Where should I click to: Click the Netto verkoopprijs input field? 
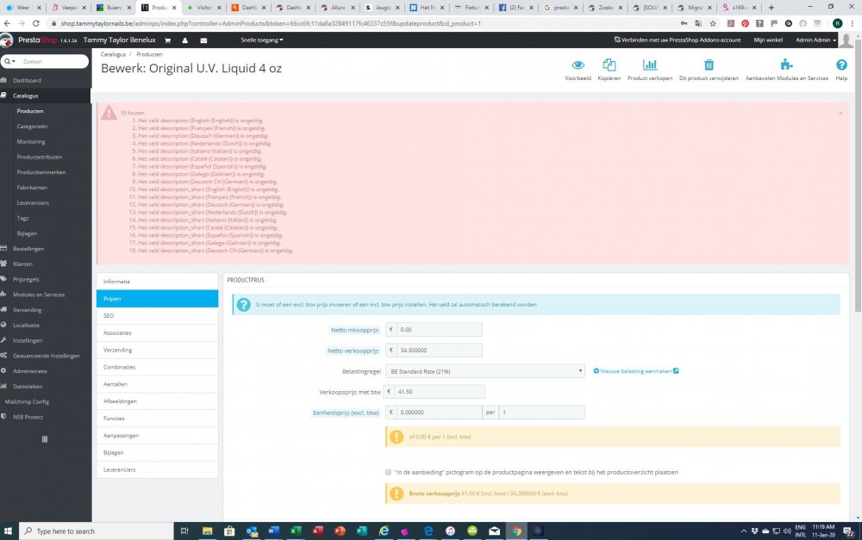pyautogui.click(x=440, y=351)
